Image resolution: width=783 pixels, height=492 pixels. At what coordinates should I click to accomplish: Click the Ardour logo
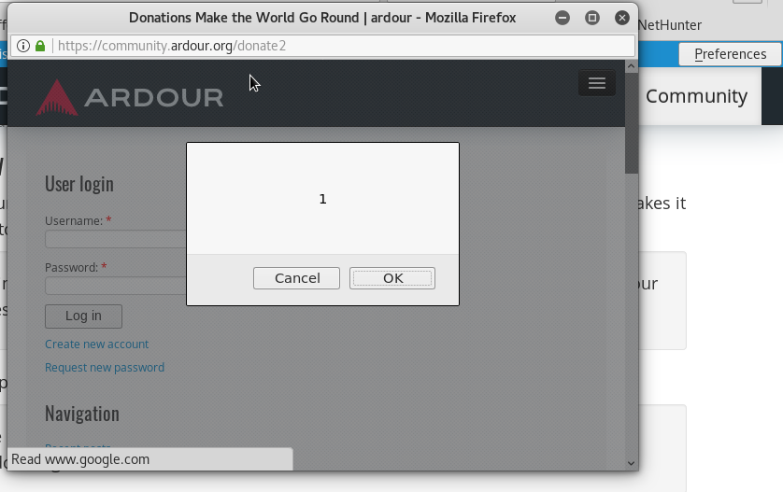[130, 97]
